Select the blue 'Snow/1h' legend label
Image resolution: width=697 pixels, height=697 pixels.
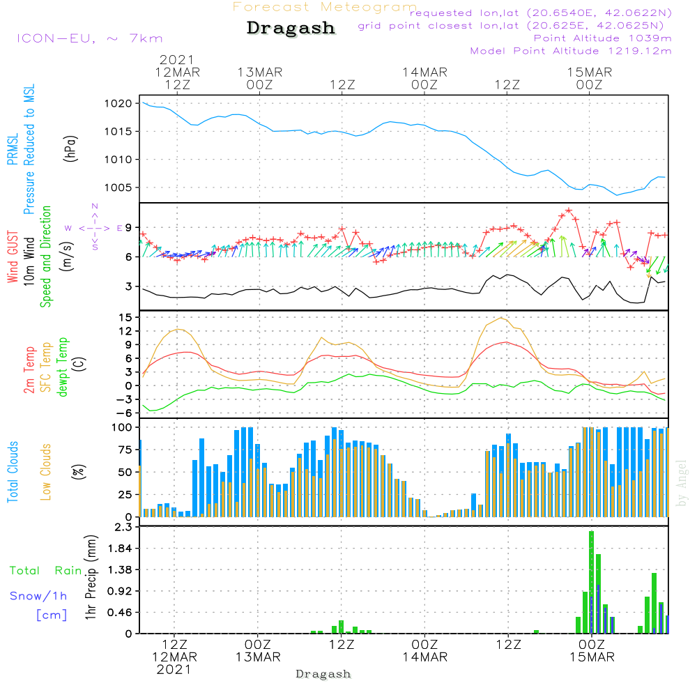pyautogui.click(x=38, y=596)
